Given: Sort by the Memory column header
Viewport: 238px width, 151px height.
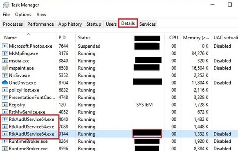Looking at the screenshot, I should click(x=196, y=38).
